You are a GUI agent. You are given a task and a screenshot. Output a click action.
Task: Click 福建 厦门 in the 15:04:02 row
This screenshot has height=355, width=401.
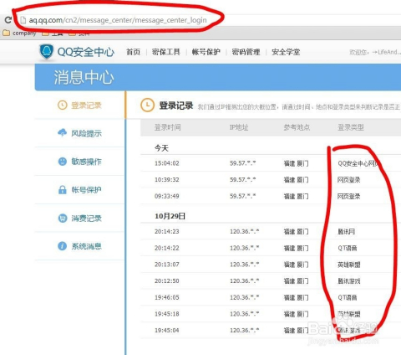(x=296, y=163)
